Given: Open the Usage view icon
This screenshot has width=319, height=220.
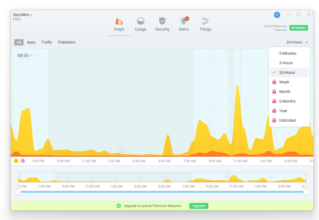Looking at the screenshot, I should tap(141, 21).
